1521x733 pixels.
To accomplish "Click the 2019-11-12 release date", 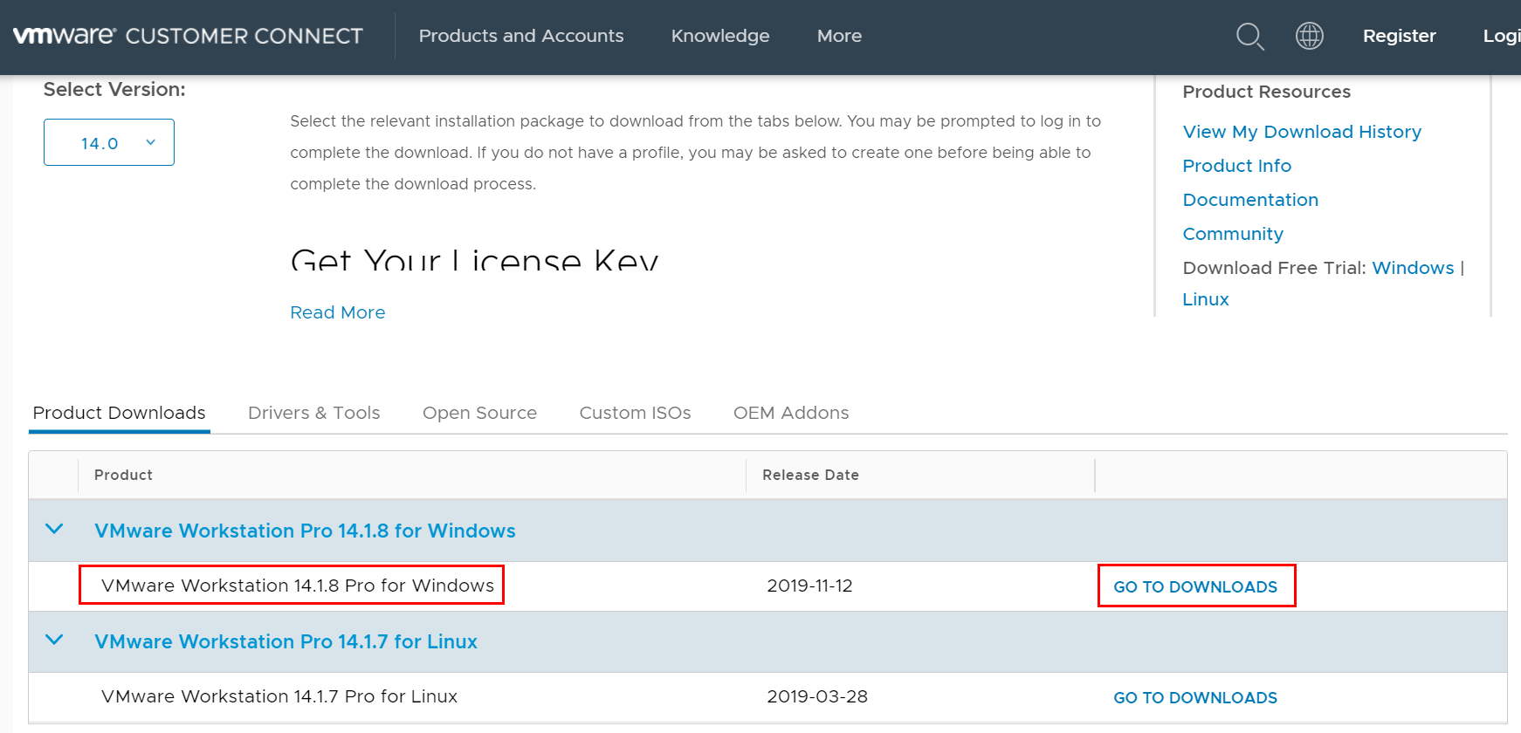I will 809,586.
